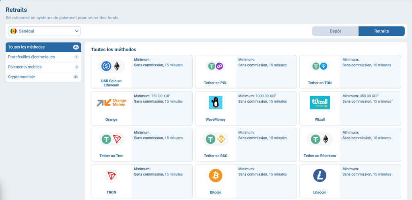
Task: Click the Tether on Ethereum icon
Action: coord(320,139)
